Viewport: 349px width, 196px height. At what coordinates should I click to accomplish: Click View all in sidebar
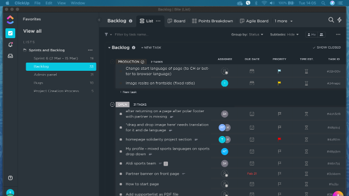tap(32, 31)
